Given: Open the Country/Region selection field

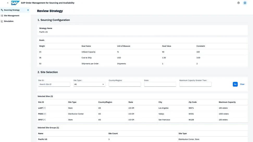Looking at the screenshot, I should [x=125, y=84].
